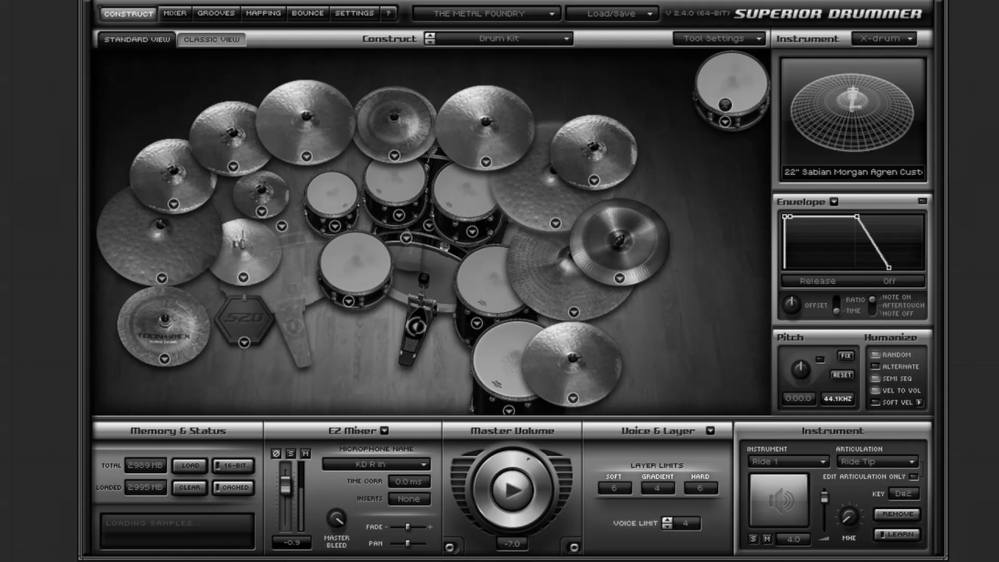This screenshot has width=999, height=562.
Task: Open the Soft Vel arrow options
Action: (x=919, y=403)
